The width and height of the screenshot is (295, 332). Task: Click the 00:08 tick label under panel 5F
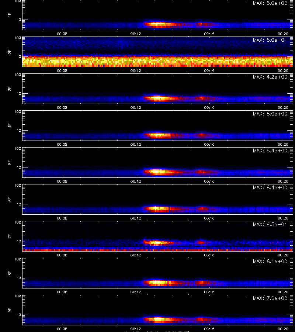click(62, 181)
